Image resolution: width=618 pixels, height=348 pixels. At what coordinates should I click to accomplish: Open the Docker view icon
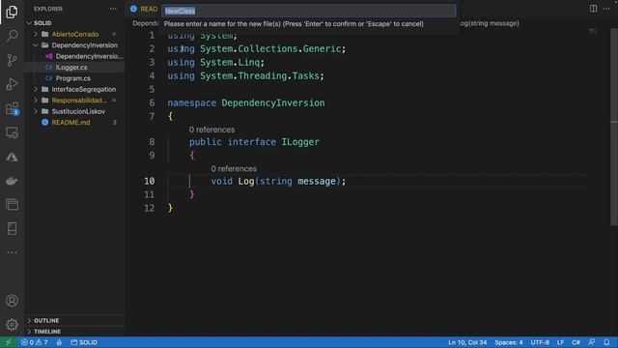click(12, 181)
